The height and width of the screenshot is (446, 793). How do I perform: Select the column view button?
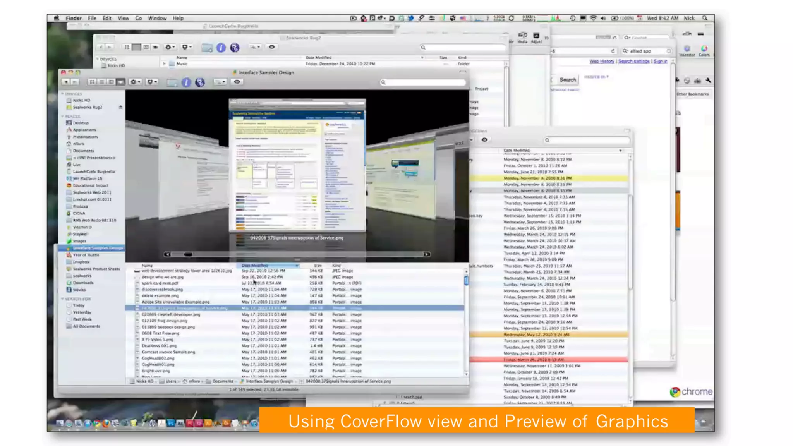pos(111,82)
